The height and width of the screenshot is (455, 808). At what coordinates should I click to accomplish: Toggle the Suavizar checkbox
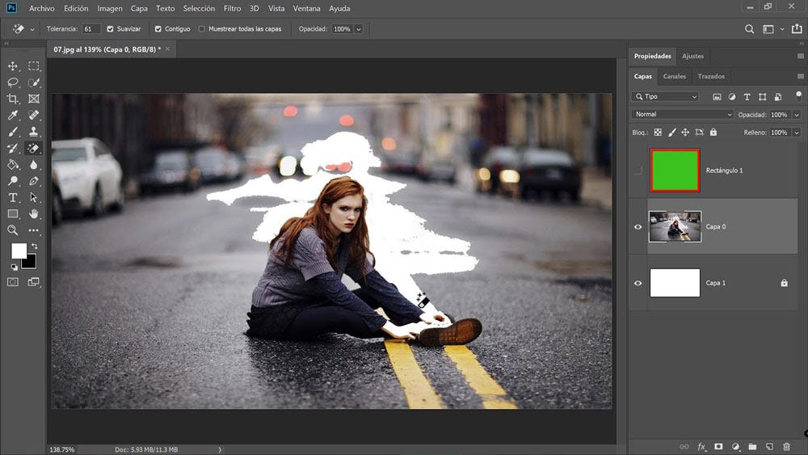pyautogui.click(x=110, y=29)
